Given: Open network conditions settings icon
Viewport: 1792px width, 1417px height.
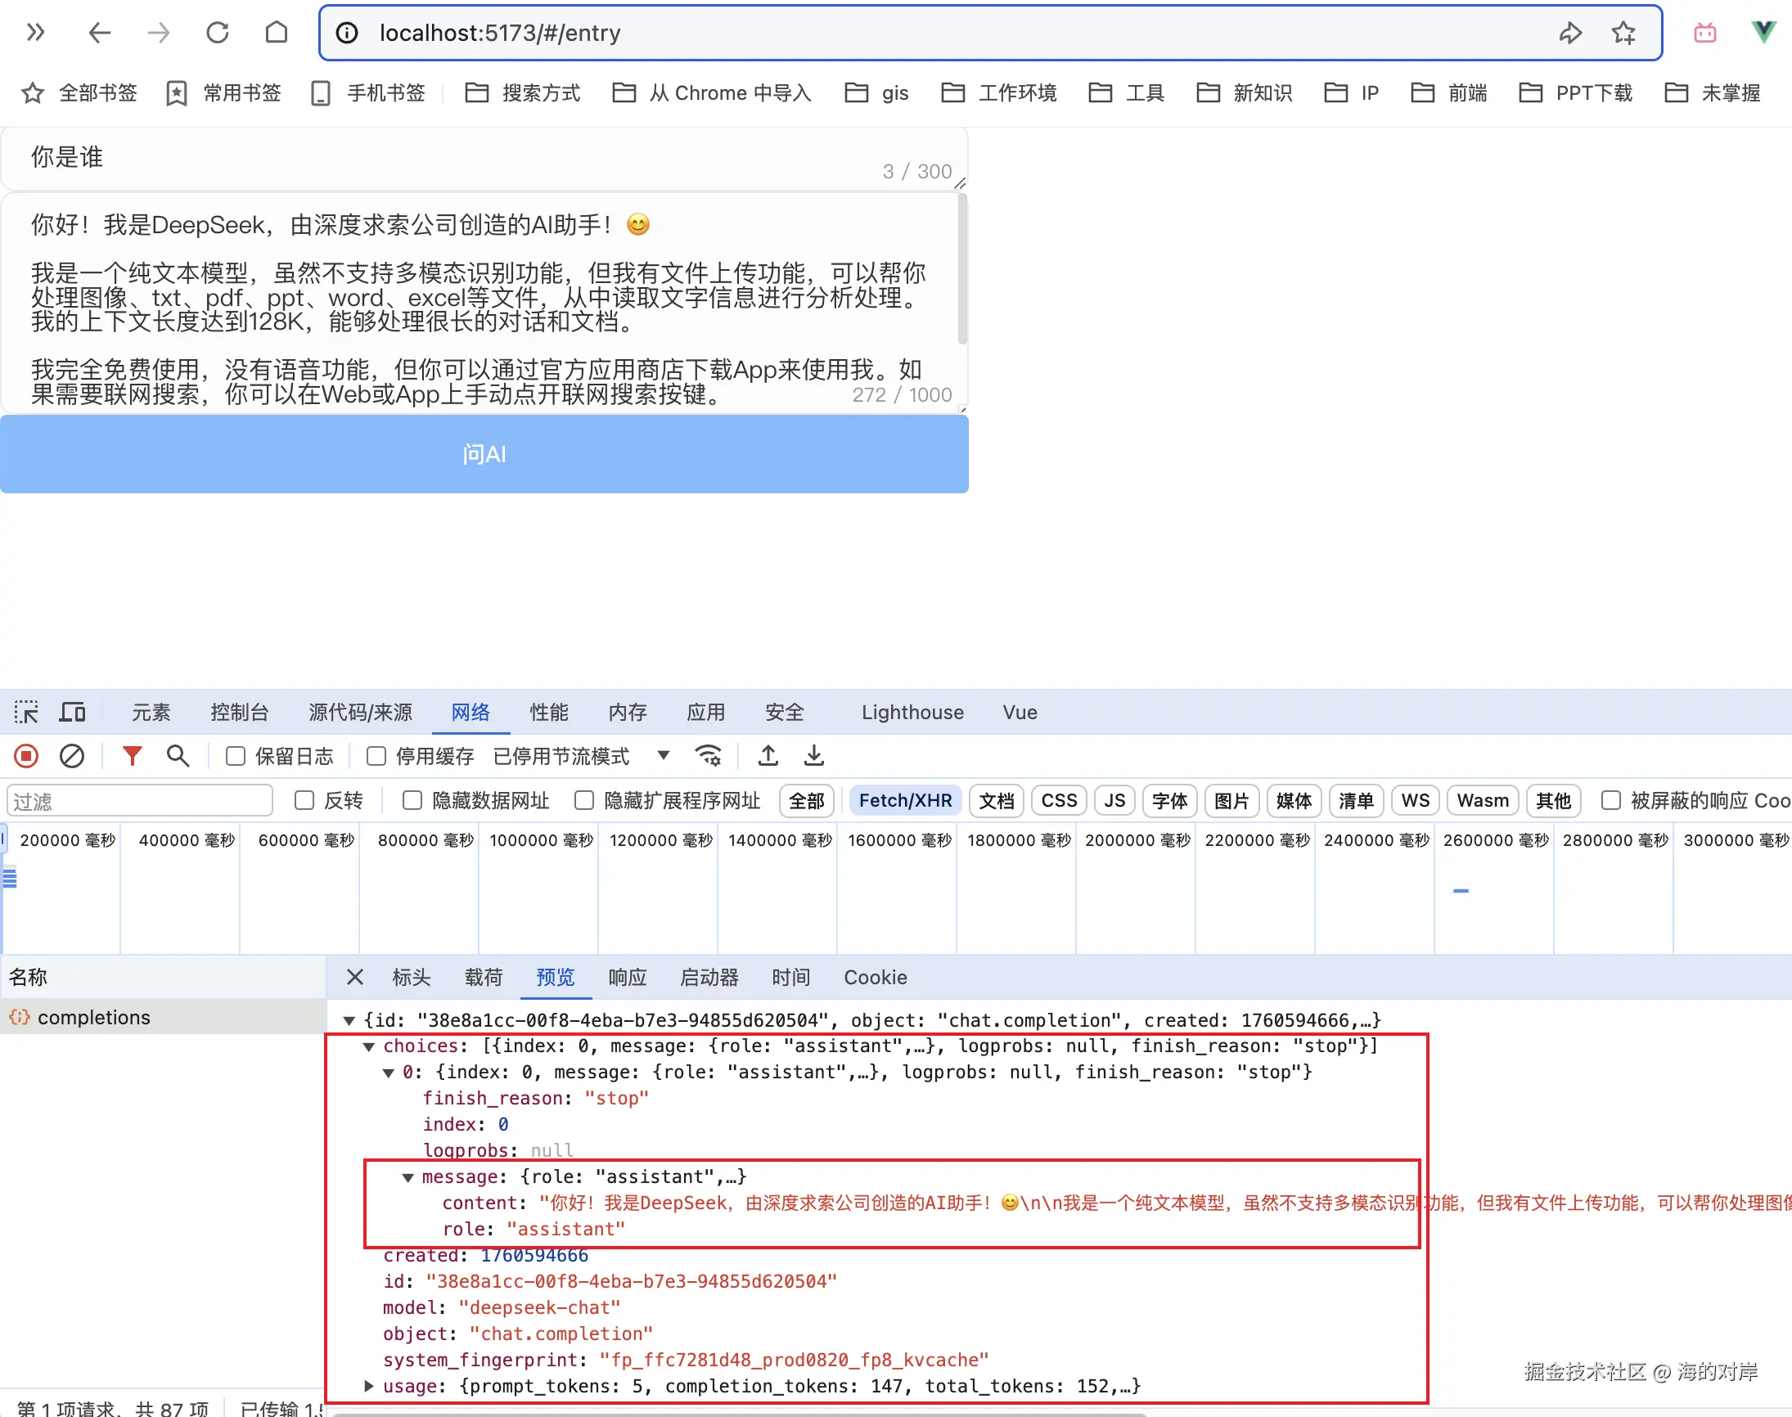Looking at the screenshot, I should click(707, 755).
